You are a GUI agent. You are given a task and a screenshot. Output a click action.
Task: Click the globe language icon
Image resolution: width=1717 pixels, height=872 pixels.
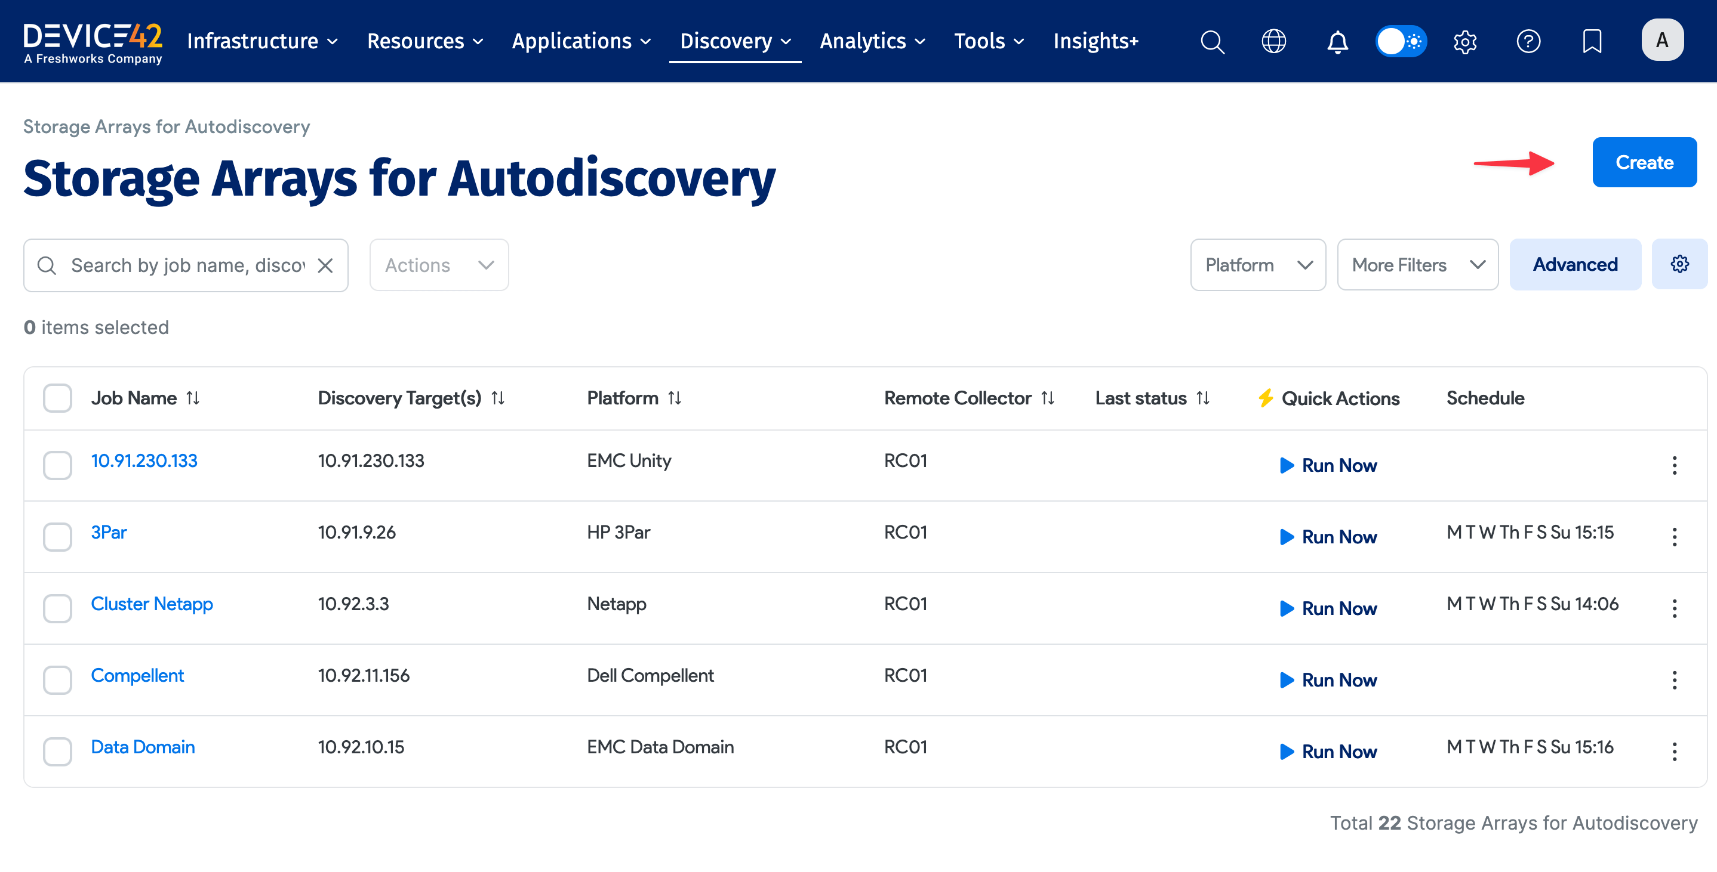tap(1274, 41)
